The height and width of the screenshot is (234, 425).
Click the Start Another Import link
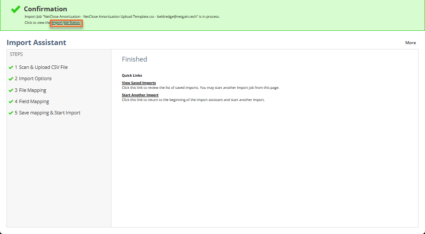140,95
